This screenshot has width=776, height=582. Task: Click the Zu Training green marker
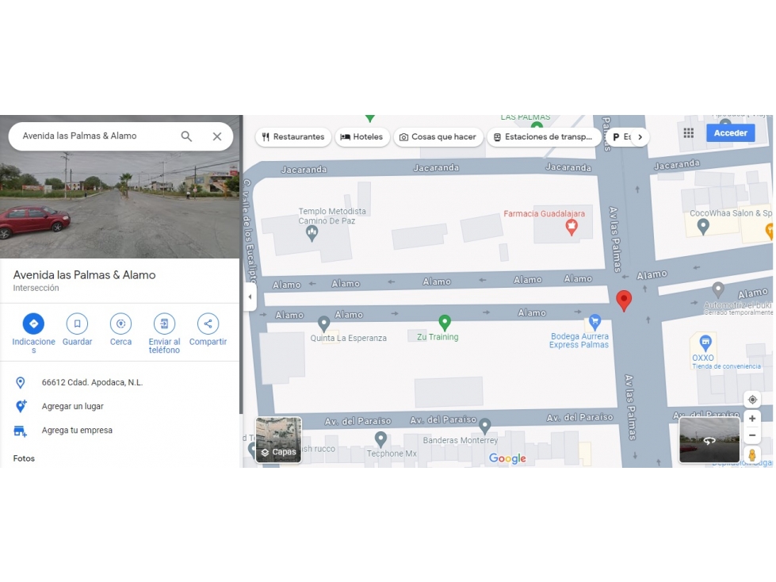445,323
